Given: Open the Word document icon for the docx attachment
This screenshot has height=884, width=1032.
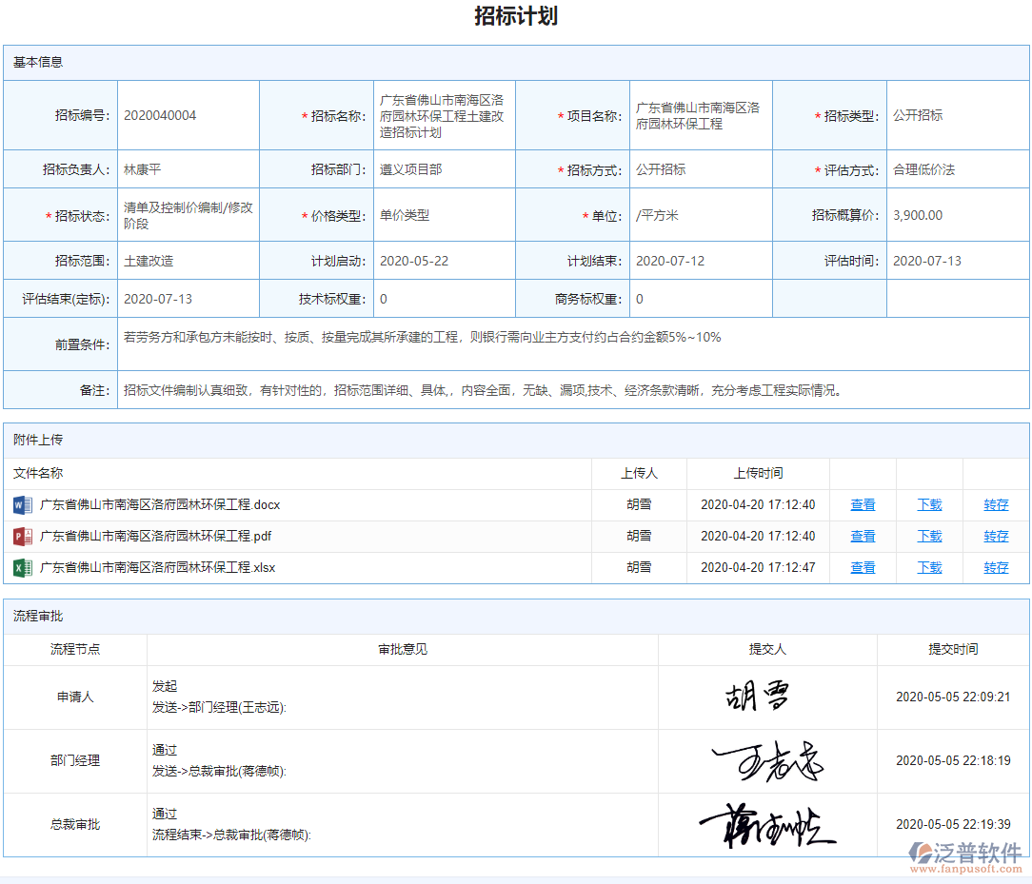Looking at the screenshot, I should pos(22,504).
